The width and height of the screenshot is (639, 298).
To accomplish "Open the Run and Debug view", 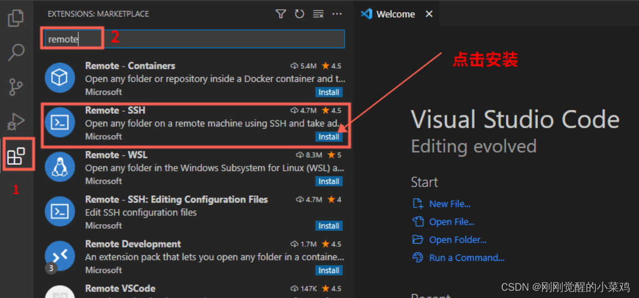I will click(x=16, y=122).
